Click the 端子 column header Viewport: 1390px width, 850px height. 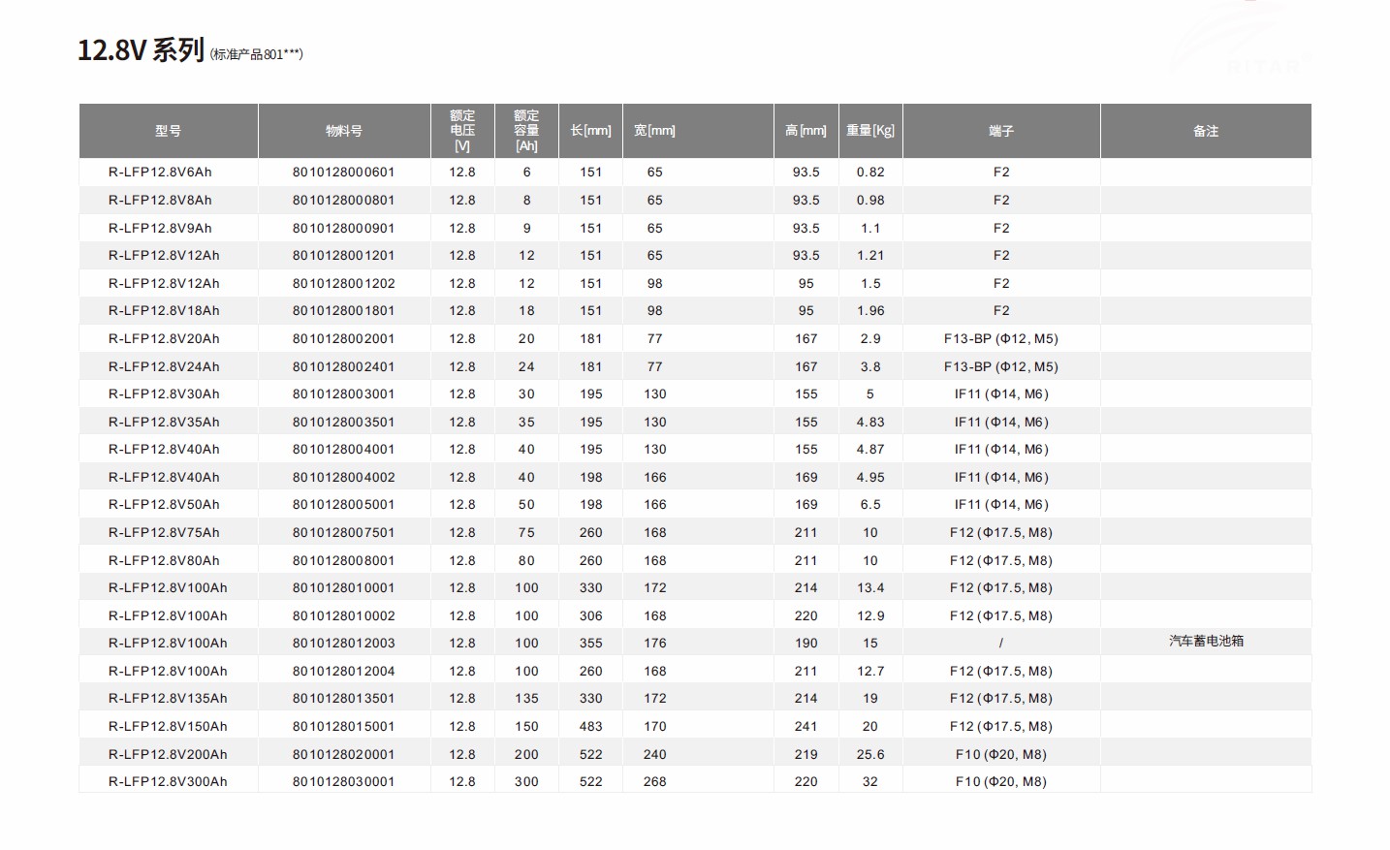[x=1001, y=131]
